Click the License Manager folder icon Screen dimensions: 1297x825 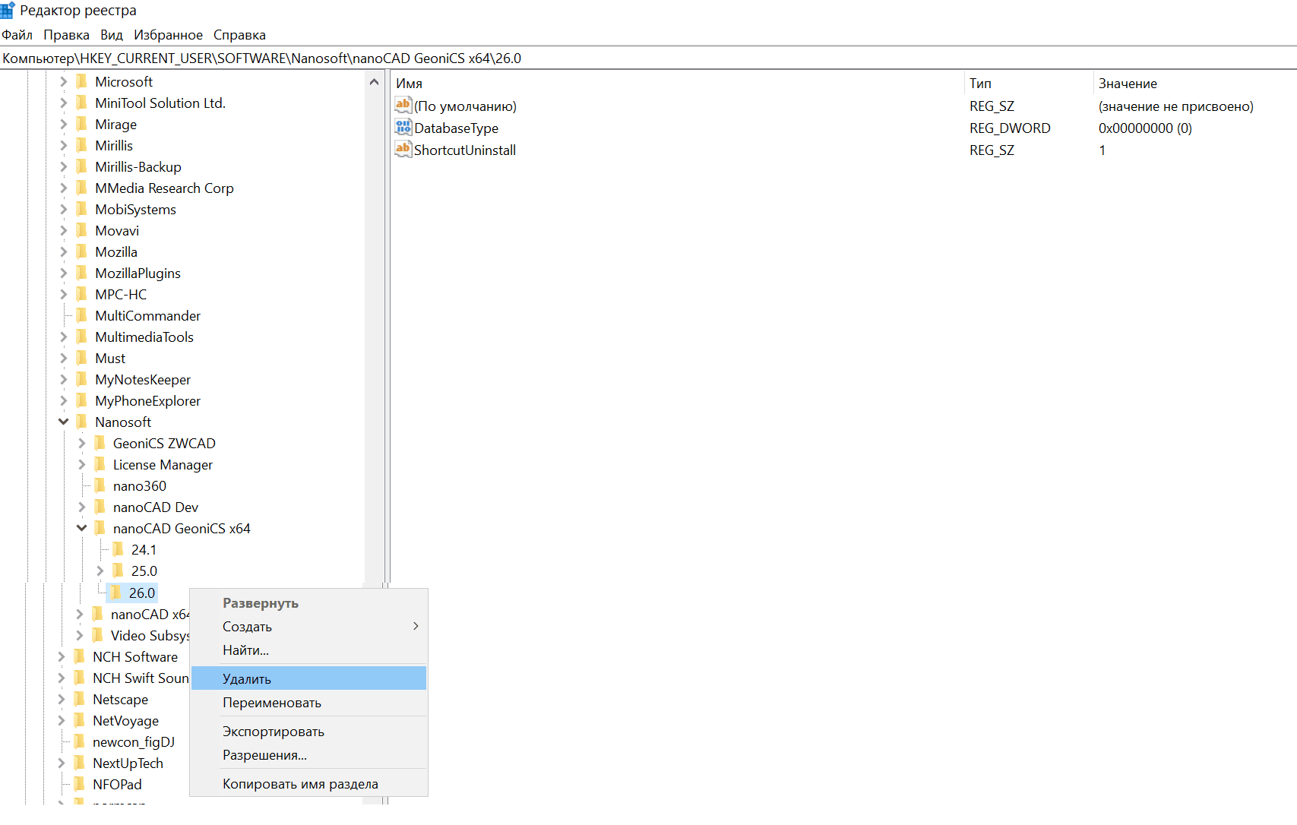click(x=100, y=464)
